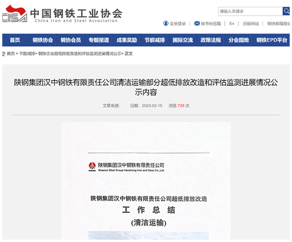Select the 钢铁EPD平台 navigation tab
Image resolution: width=292 pixels, height=242 pixels.
[x=271, y=40]
